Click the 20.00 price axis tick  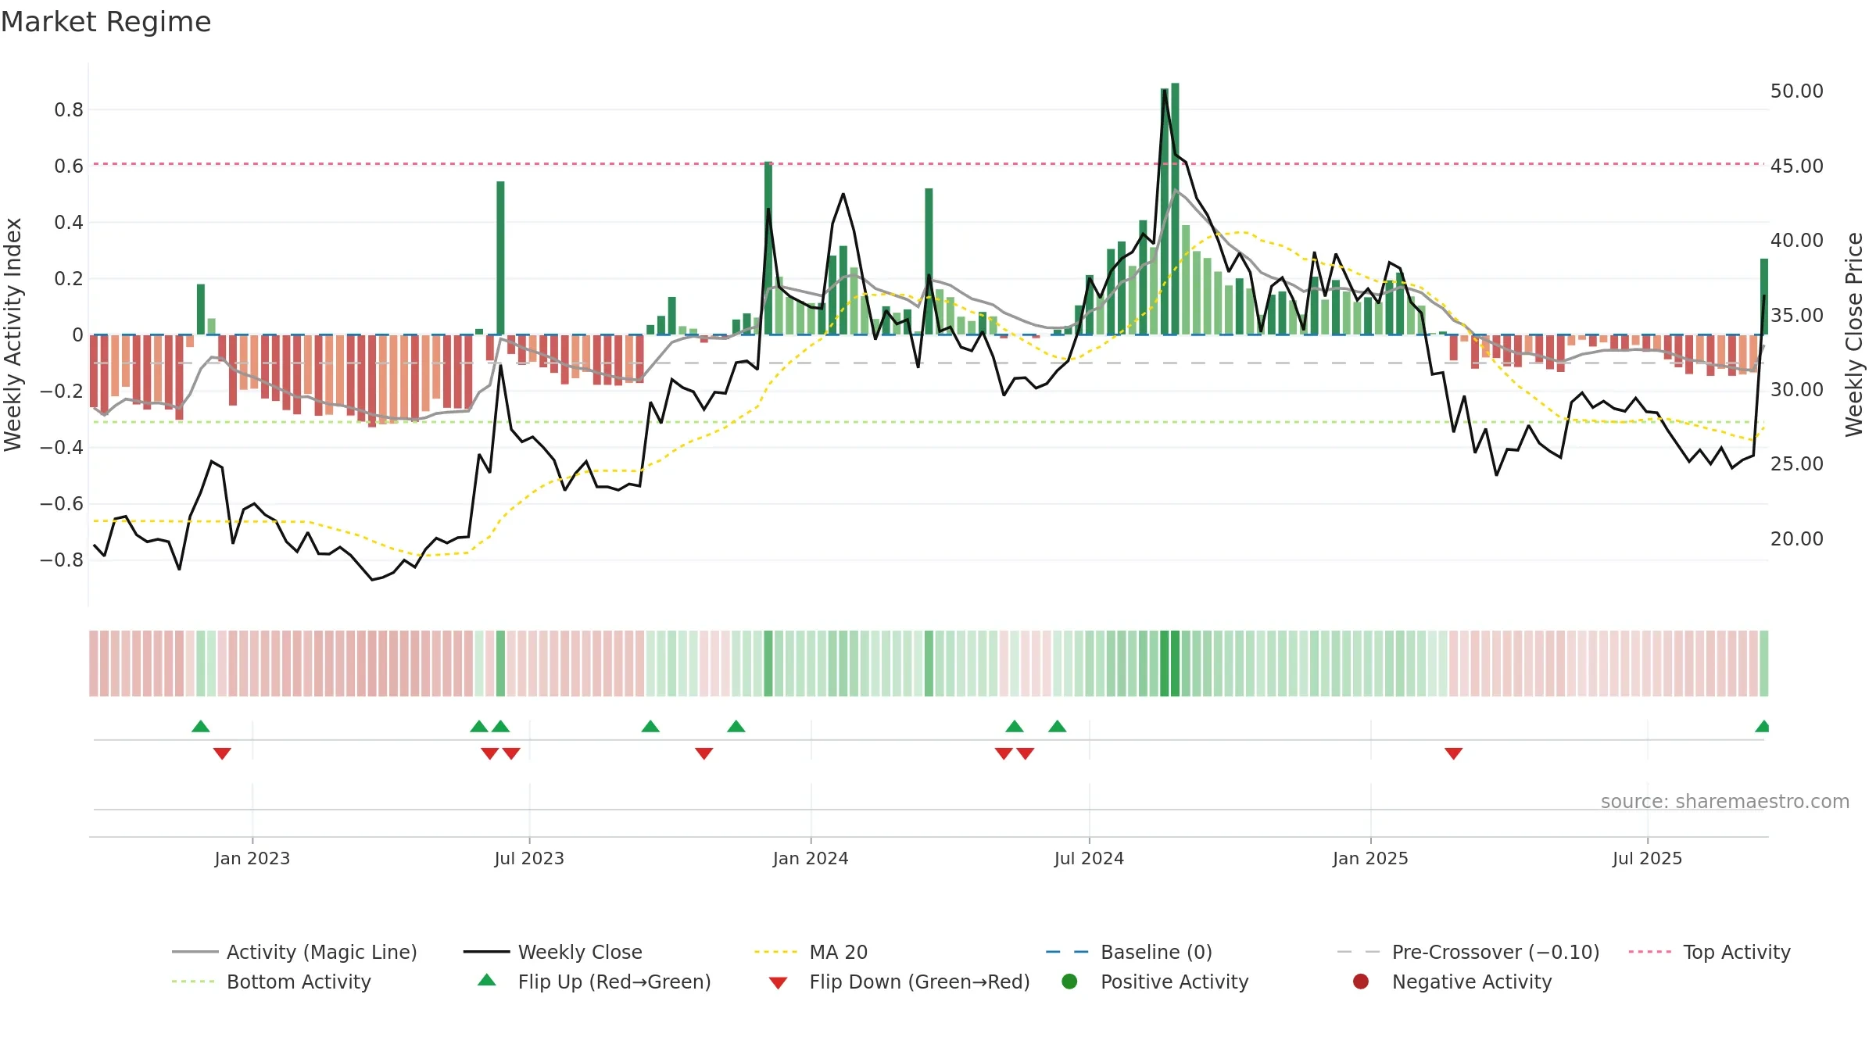(x=1796, y=538)
